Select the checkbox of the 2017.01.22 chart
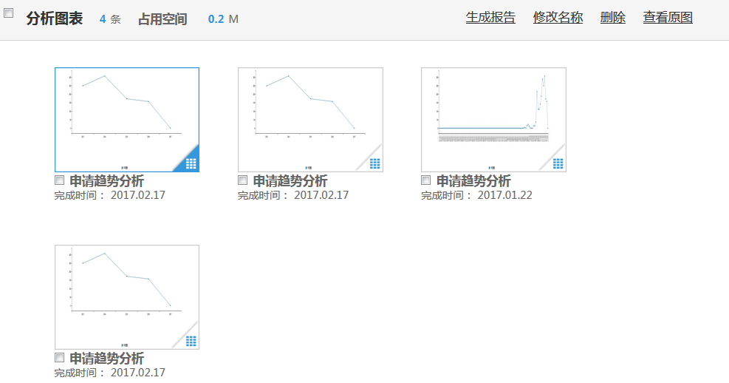729x383 pixels. (x=426, y=180)
